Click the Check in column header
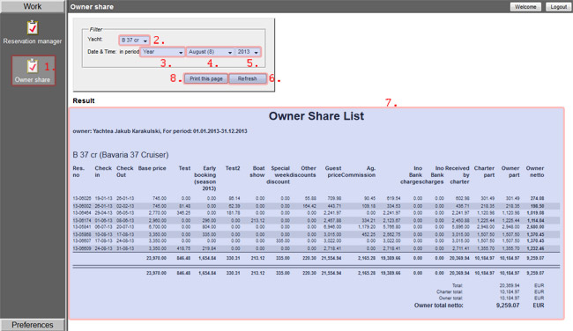This screenshot has height=331, width=573. pyautogui.click(x=103, y=172)
